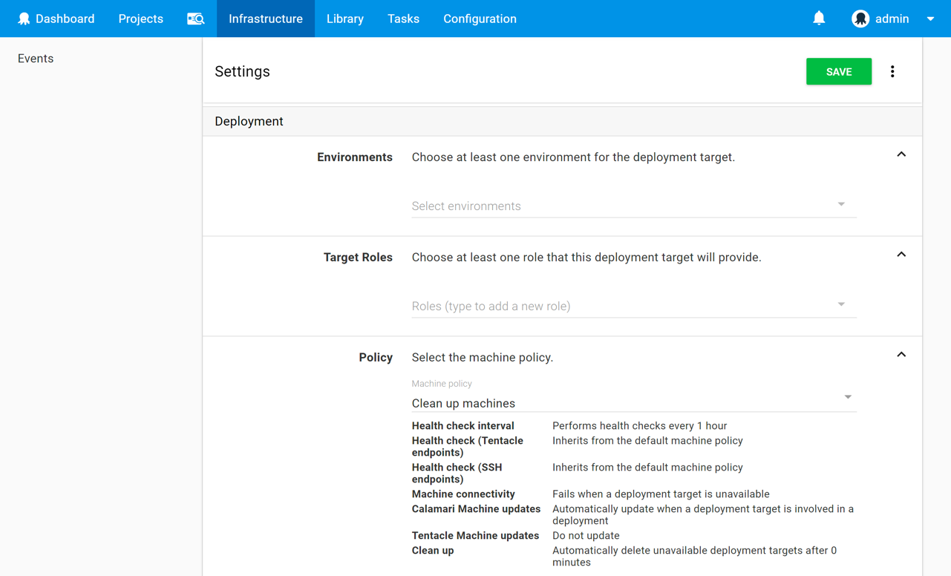Open Events in the sidebar
This screenshot has width=951, height=576.
coord(36,59)
